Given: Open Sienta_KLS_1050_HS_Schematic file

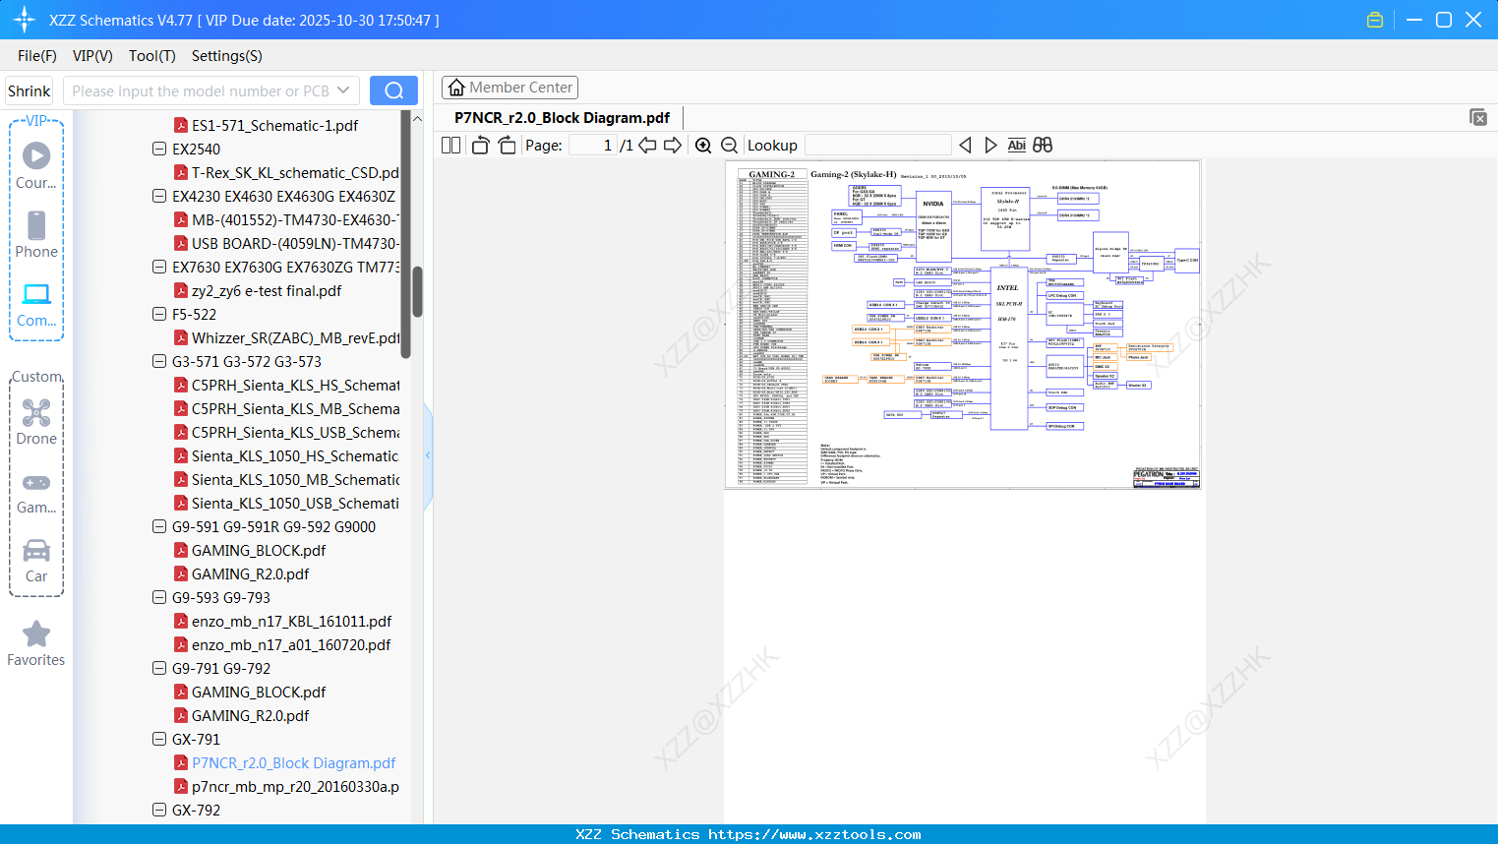Looking at the screenshot, I should pyautogui.click(x=286, y=455).
